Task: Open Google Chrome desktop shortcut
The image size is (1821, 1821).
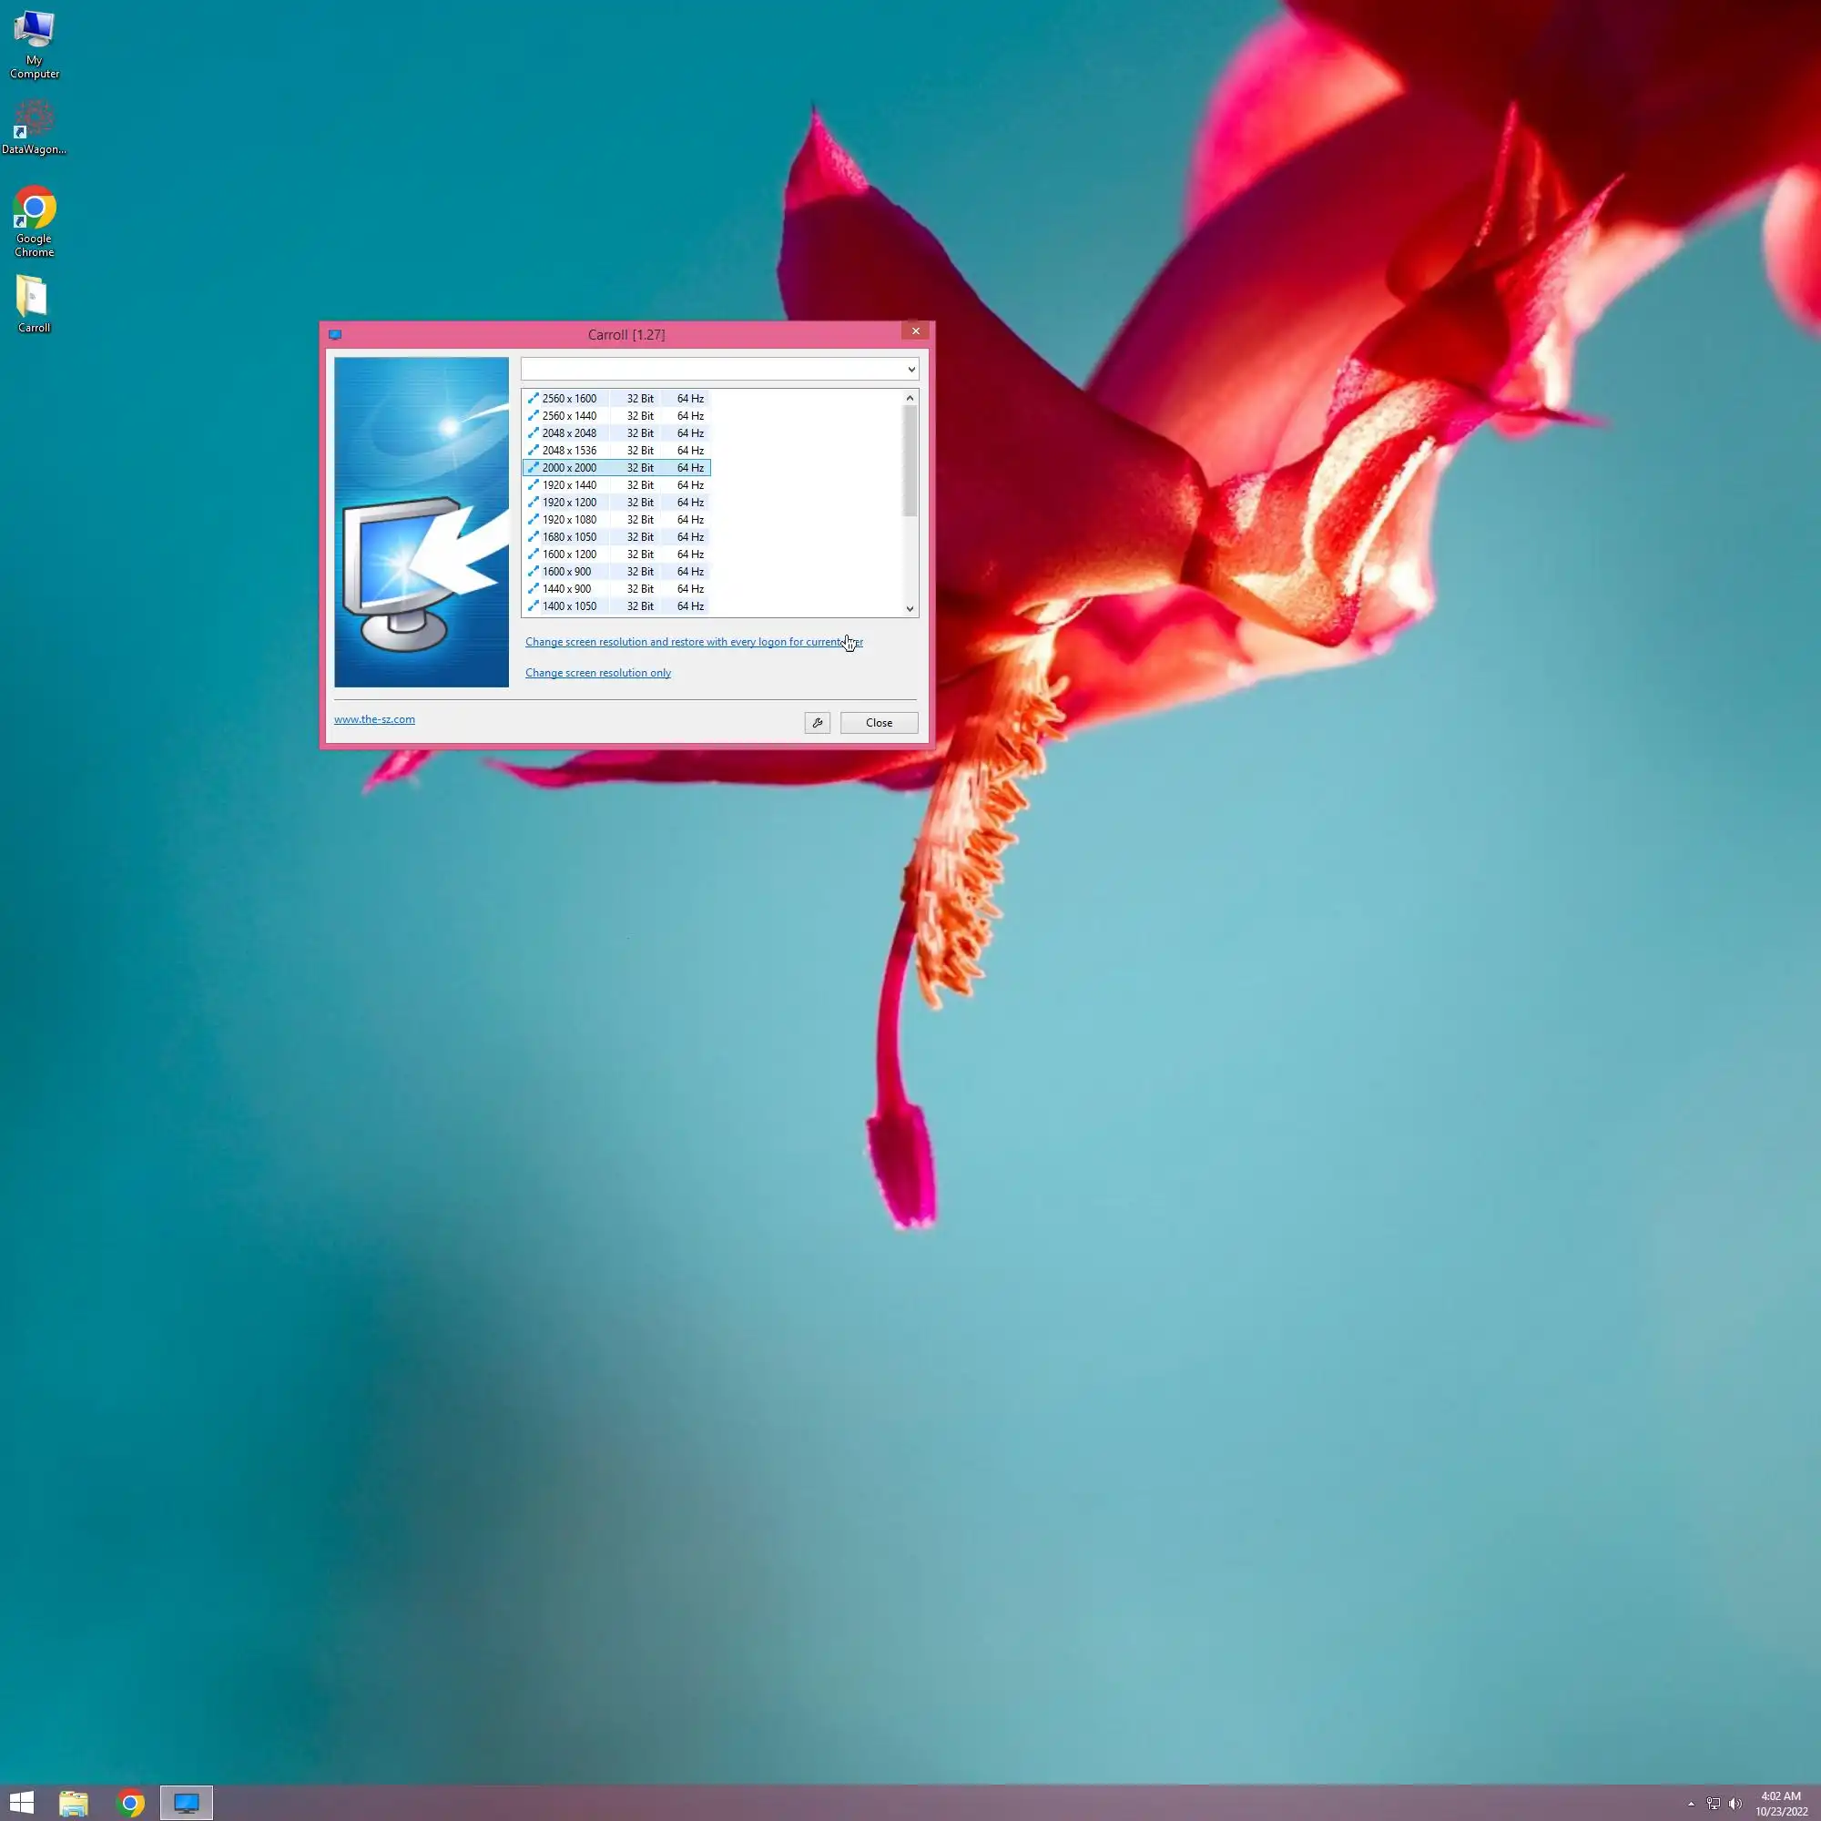Action: 34,219
